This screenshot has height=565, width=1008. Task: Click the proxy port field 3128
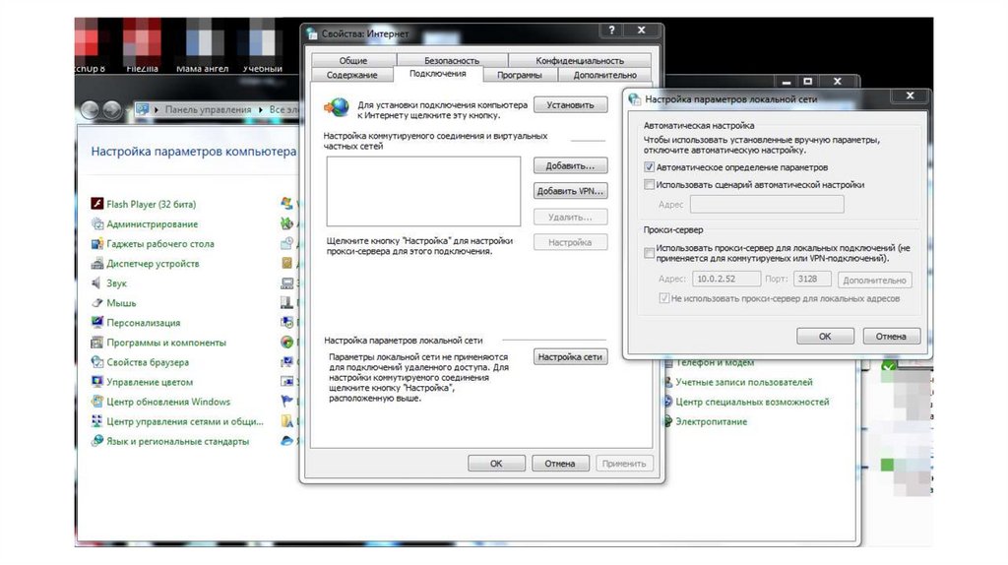(812, 279)
